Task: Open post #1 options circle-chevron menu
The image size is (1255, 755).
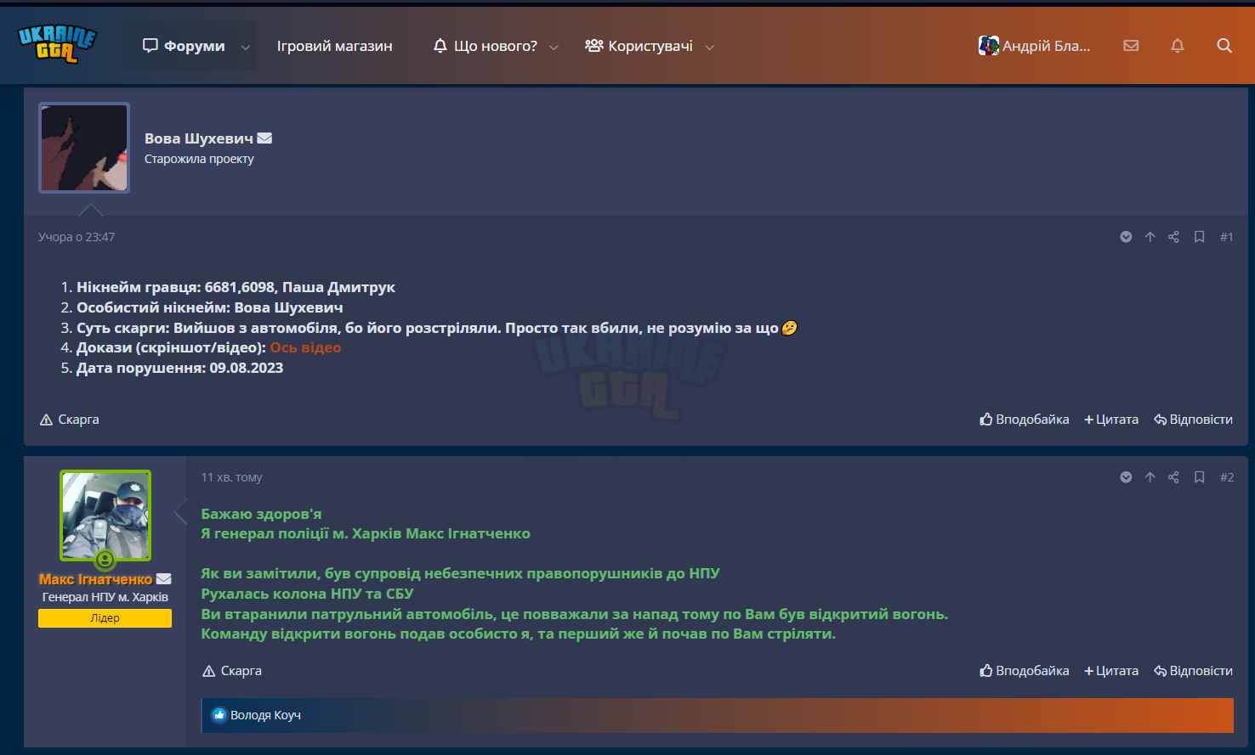Action: point(1126,237)
